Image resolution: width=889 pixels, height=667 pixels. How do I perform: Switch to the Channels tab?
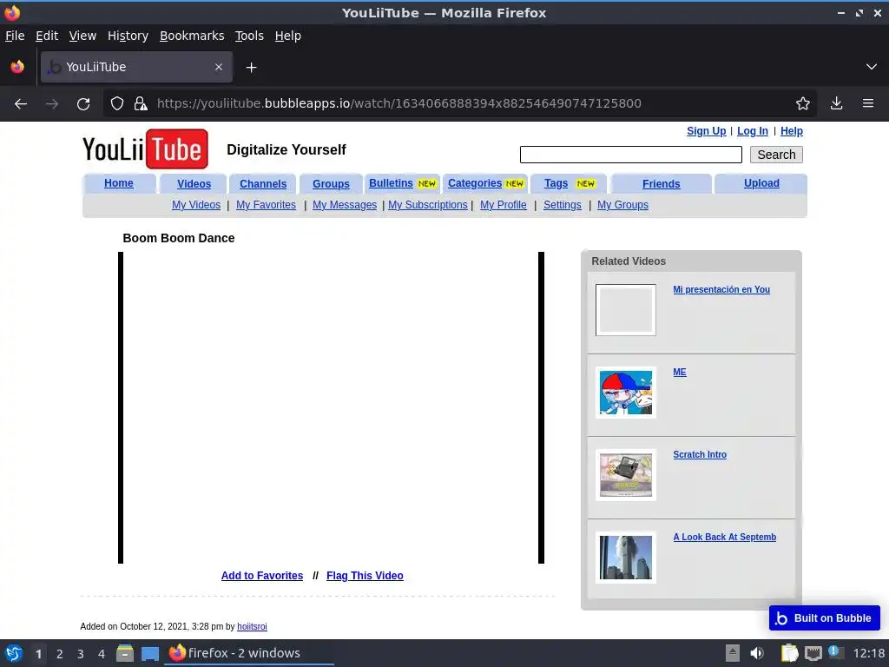[262, 184]
